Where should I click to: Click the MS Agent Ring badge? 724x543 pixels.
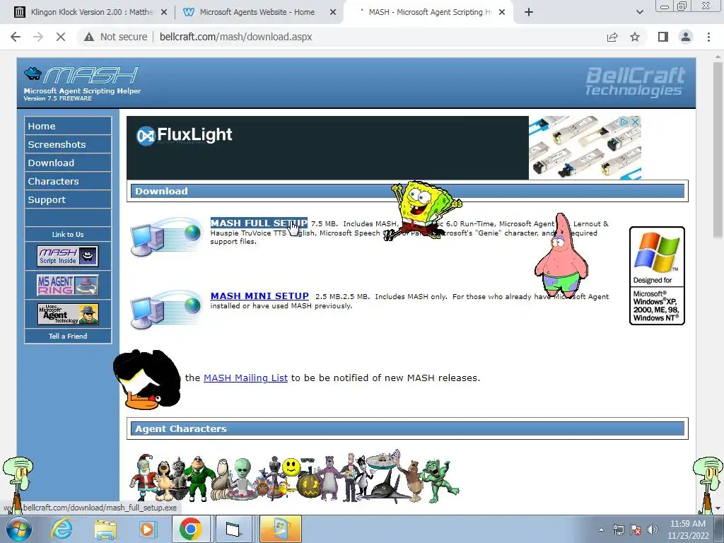tap(67, 285)
